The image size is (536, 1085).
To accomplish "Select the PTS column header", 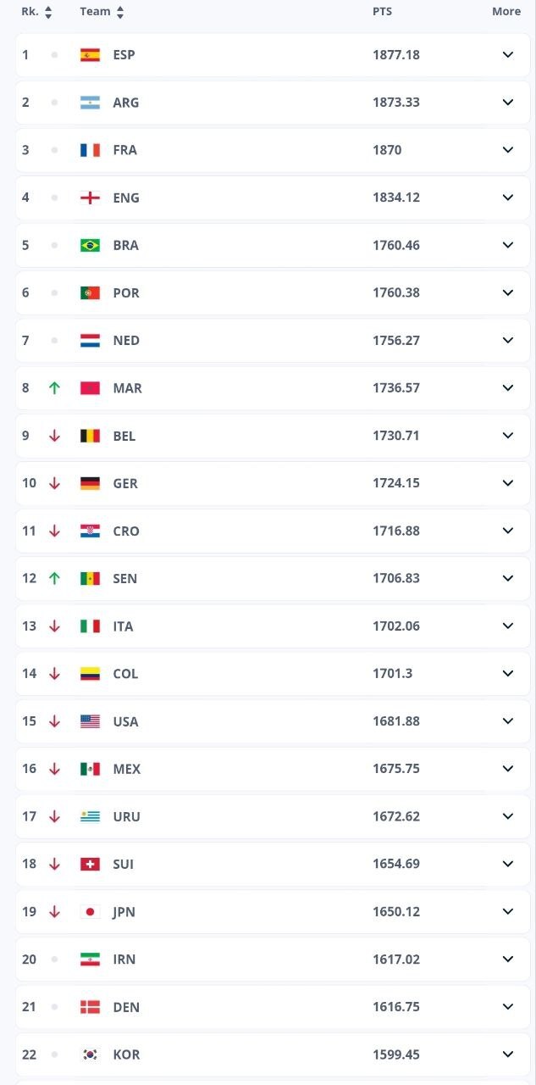I will (382, 12).
